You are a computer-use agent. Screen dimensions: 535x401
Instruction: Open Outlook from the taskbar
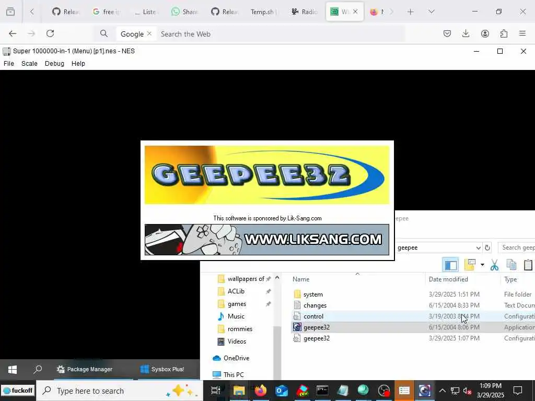(282, 391)
